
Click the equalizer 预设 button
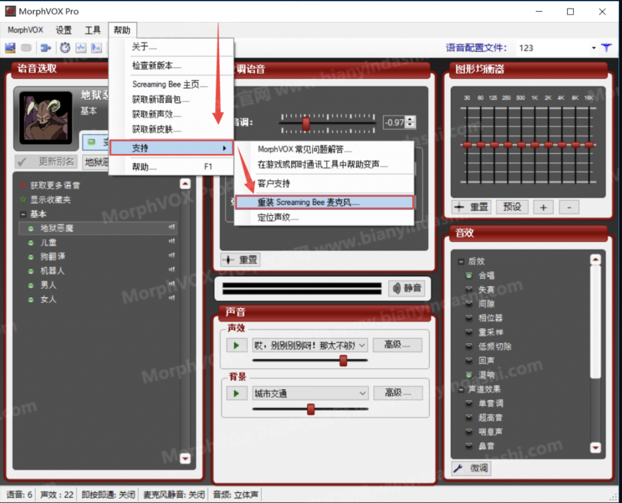click(x=512, y=207)
